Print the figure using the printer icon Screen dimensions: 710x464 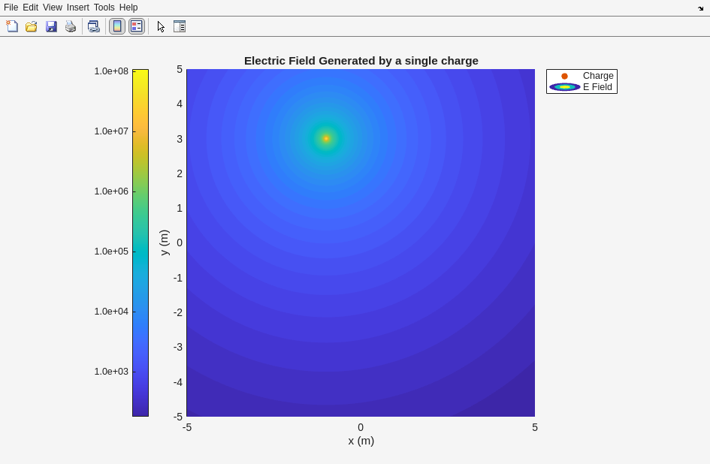71,26
